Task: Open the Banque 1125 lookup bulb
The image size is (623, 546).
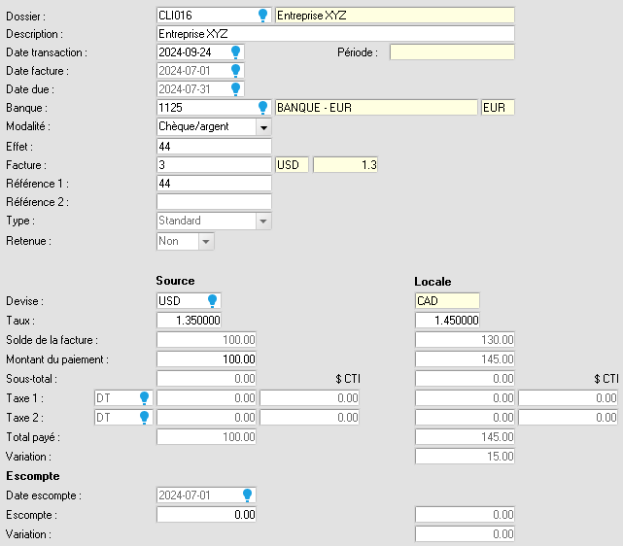Action: (262, 108)
